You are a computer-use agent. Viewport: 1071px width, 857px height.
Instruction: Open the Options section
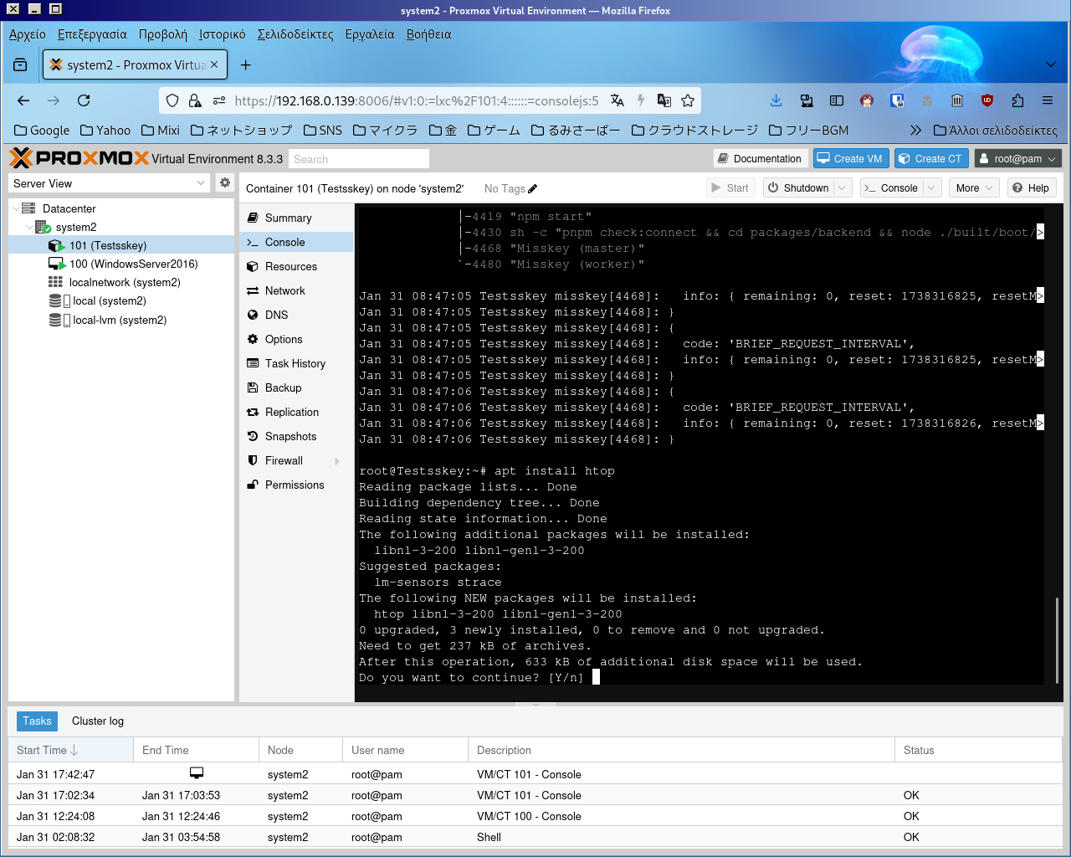[x=296, y=339]
